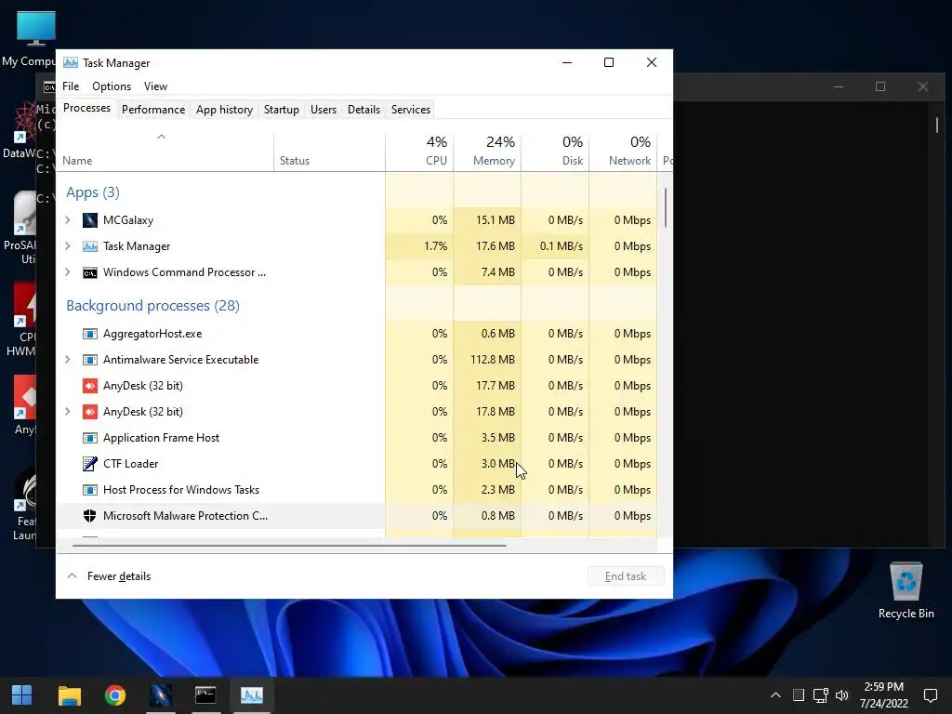Switch to the Startup tab
The image size is (952, 714).
[x=281, y=110]
